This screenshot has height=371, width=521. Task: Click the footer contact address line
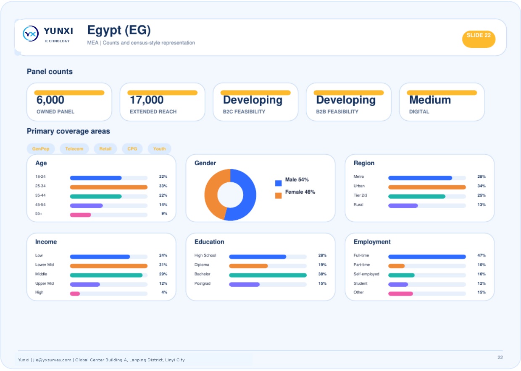click(101, 360)
